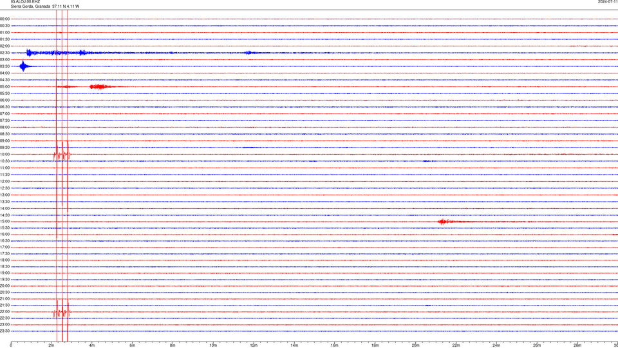618x348 pixels.
Task: Click the 00:00 time row label
Action: [x=5, y=19]
